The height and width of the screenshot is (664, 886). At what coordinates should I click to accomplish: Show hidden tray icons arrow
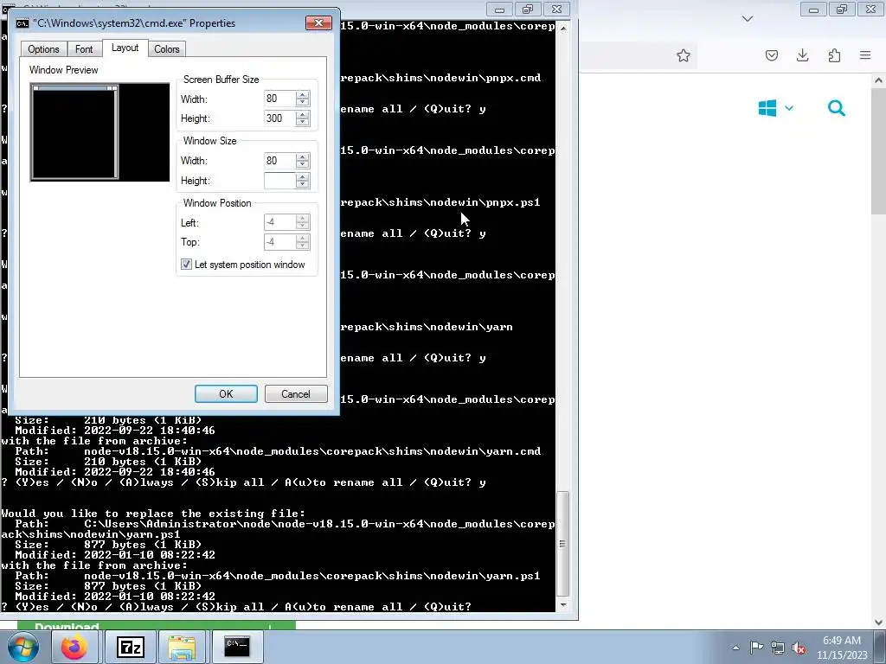735,648
